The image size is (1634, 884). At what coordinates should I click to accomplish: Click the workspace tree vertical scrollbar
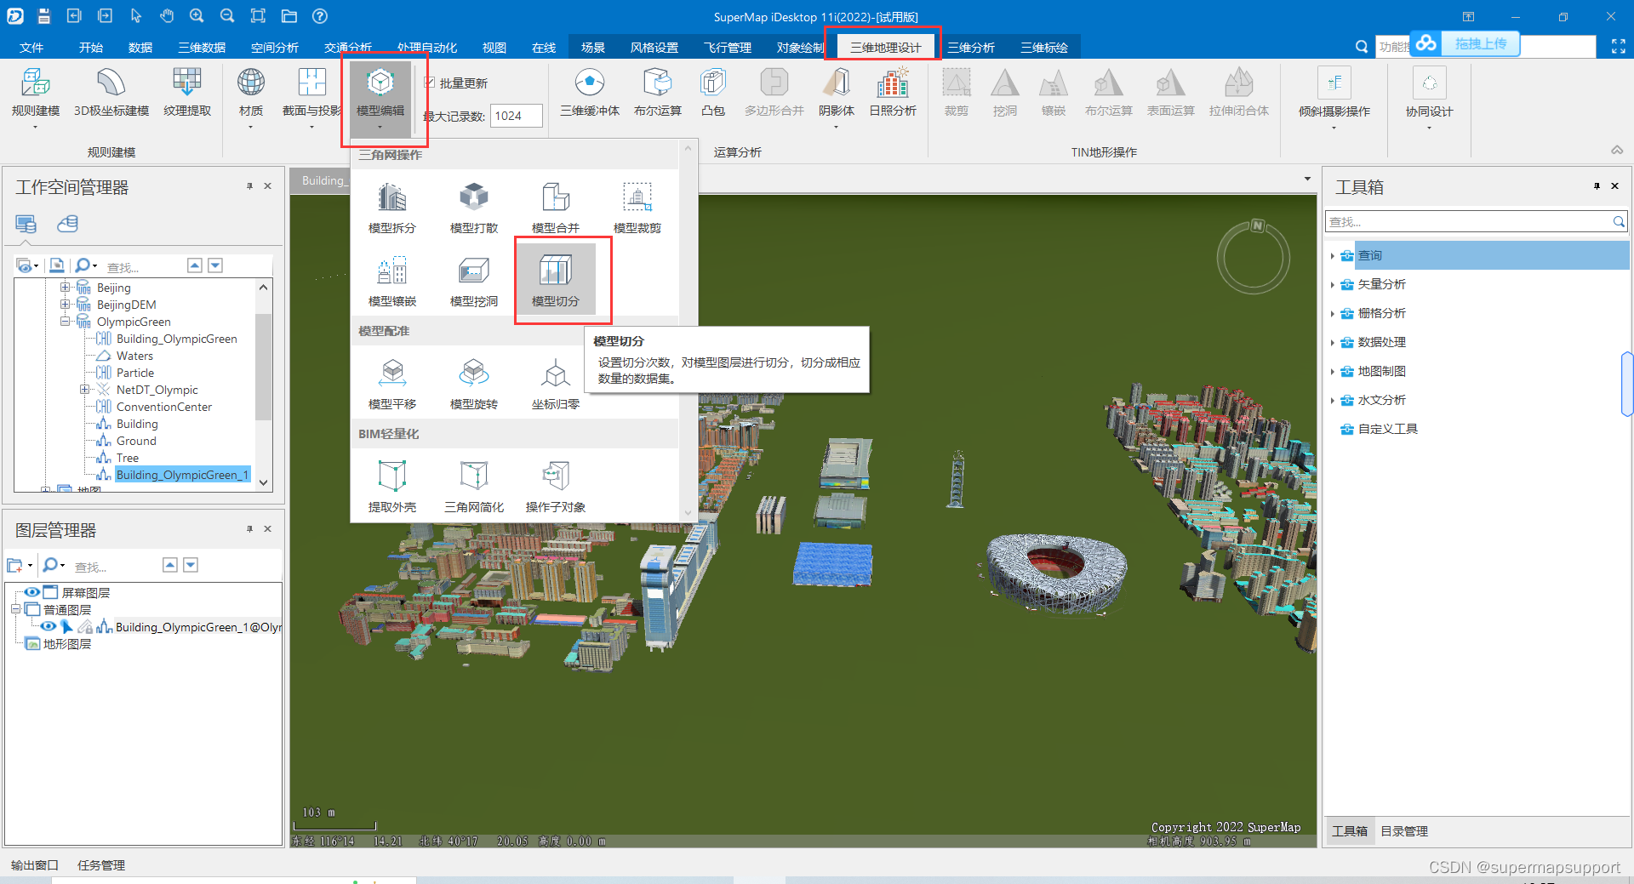tap(263, 366)
